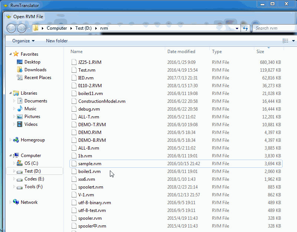Select the file icon of JZ25-1.RVM
297x232 pixels.
pos(74,62)
